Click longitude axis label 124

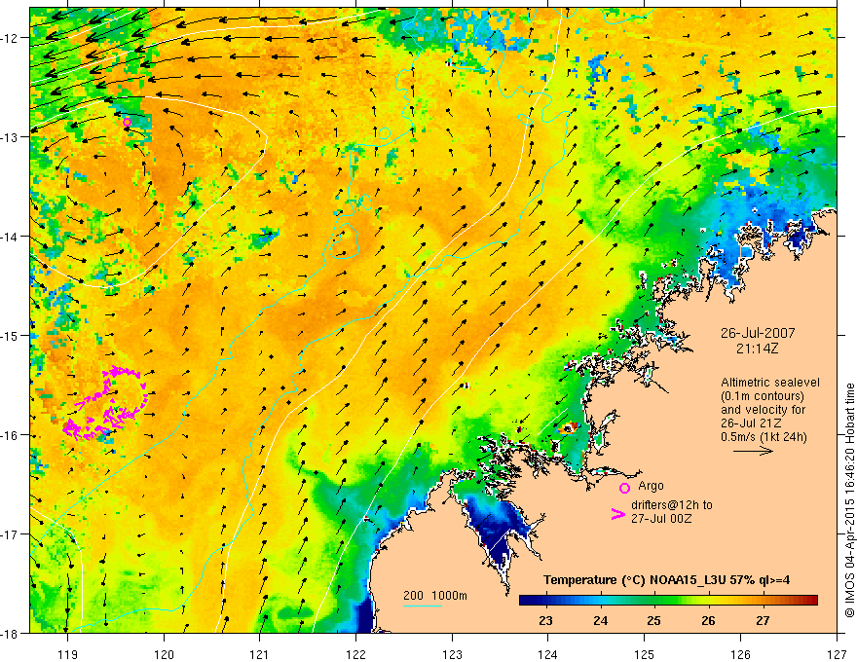[548, 654]
